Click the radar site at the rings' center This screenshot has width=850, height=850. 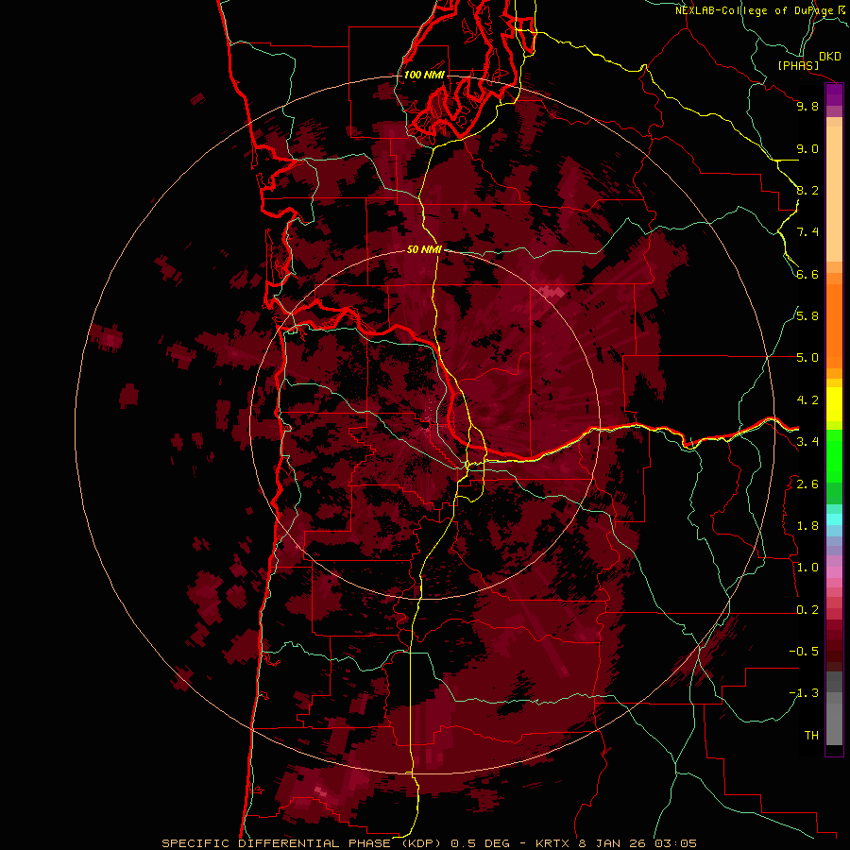pyautogui.click(x=426, y=426)
